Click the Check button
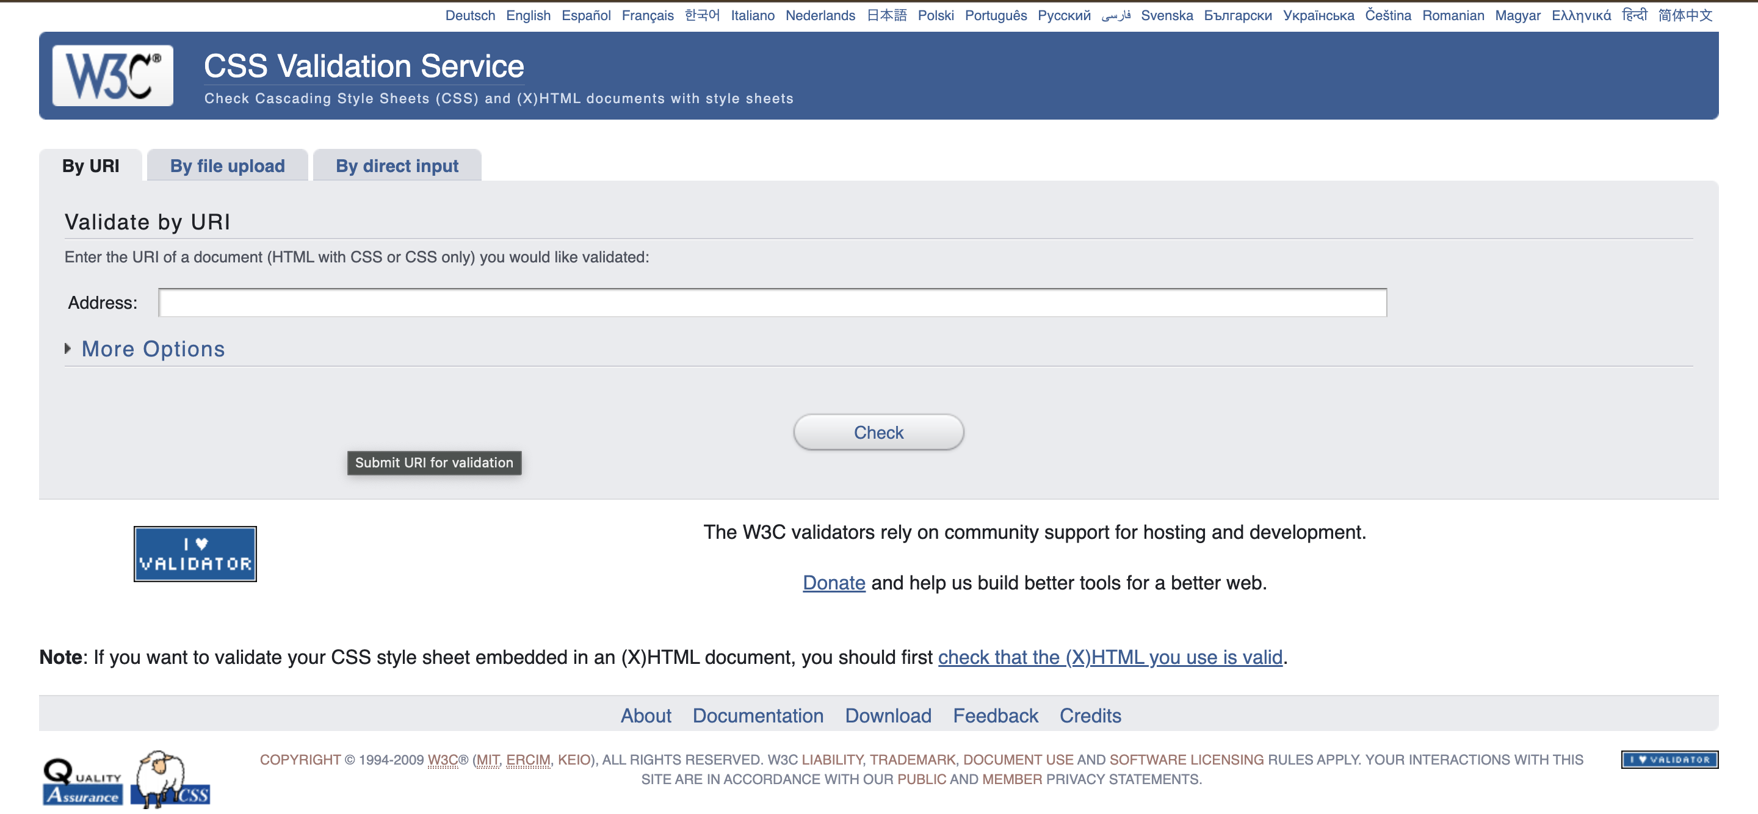The width and height of the screenshot is (1758, 814). pyautogui.click(x=878, y=432)
